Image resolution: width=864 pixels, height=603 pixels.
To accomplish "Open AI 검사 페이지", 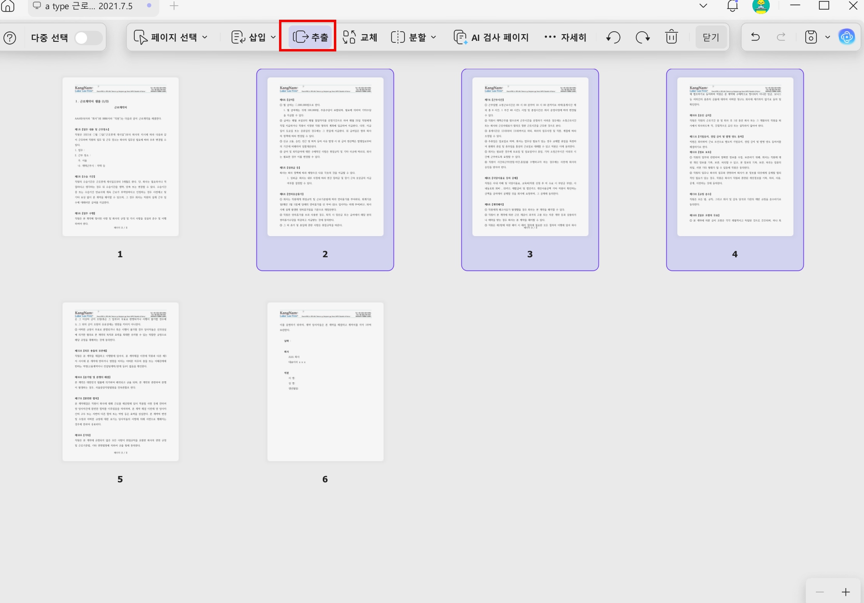I will [491, 38].
